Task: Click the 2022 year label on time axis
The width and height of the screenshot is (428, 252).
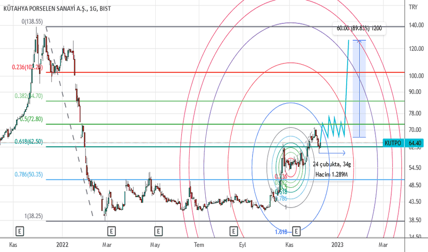Action: point(62,245)
